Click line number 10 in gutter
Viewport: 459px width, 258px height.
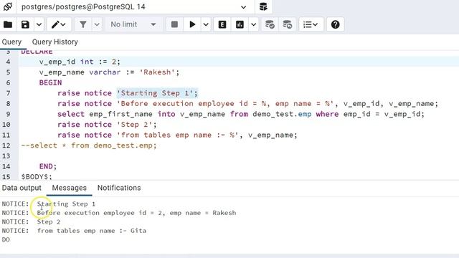pos(6,125)
